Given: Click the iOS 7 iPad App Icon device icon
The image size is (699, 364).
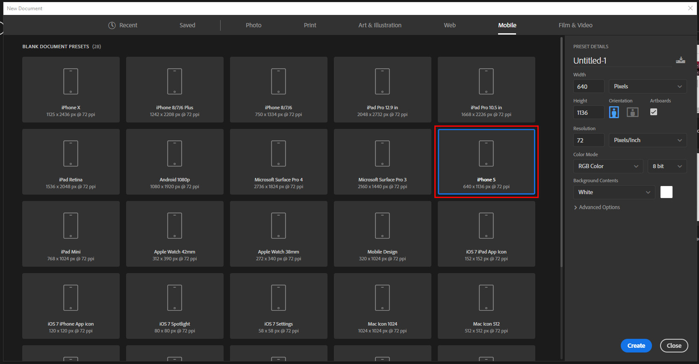Looking at the screenshot, I should [x=486, y=225].
